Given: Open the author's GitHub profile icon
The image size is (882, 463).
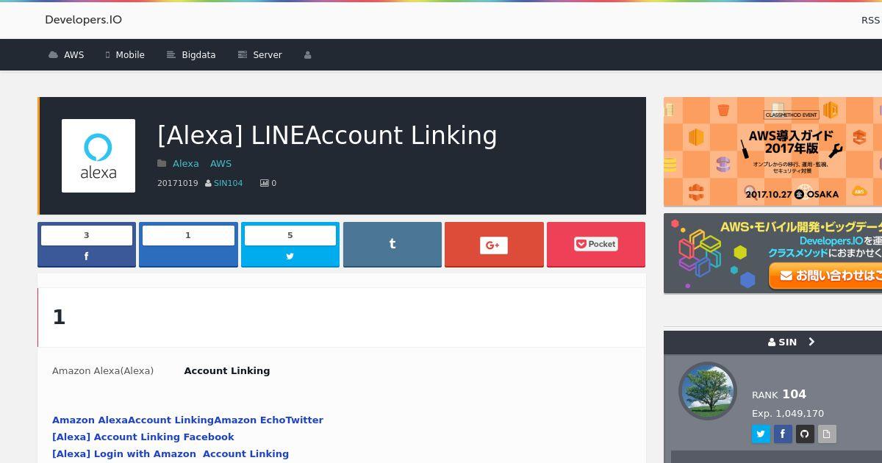Looking at the screenshot, I should click(x=805, y=434).
